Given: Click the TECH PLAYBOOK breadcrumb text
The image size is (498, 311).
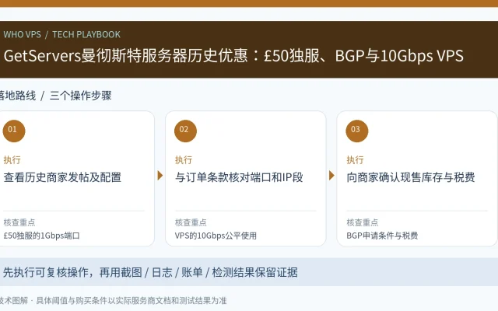Looking at the screenshot, I should 86,34.
